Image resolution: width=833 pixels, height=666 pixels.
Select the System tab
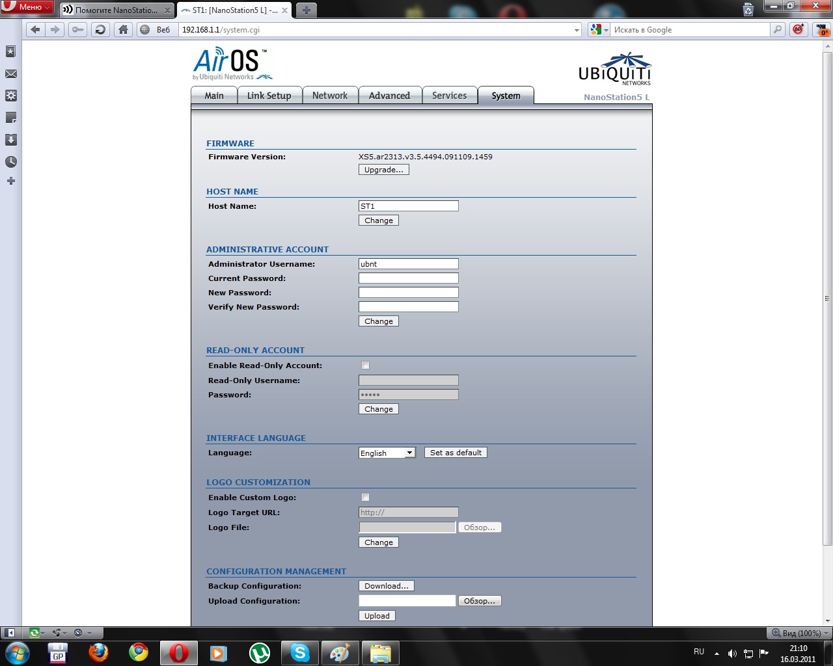pyautogui.click(x=506, y=96)
